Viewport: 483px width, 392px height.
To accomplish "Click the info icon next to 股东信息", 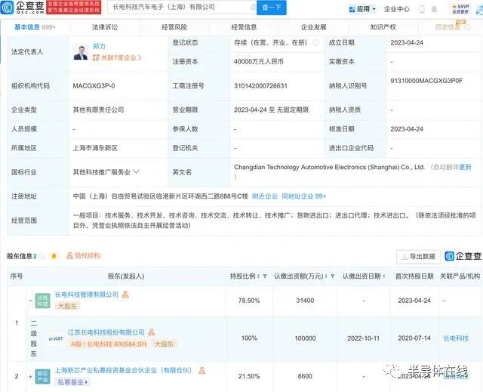I will (x=42, y=256).
